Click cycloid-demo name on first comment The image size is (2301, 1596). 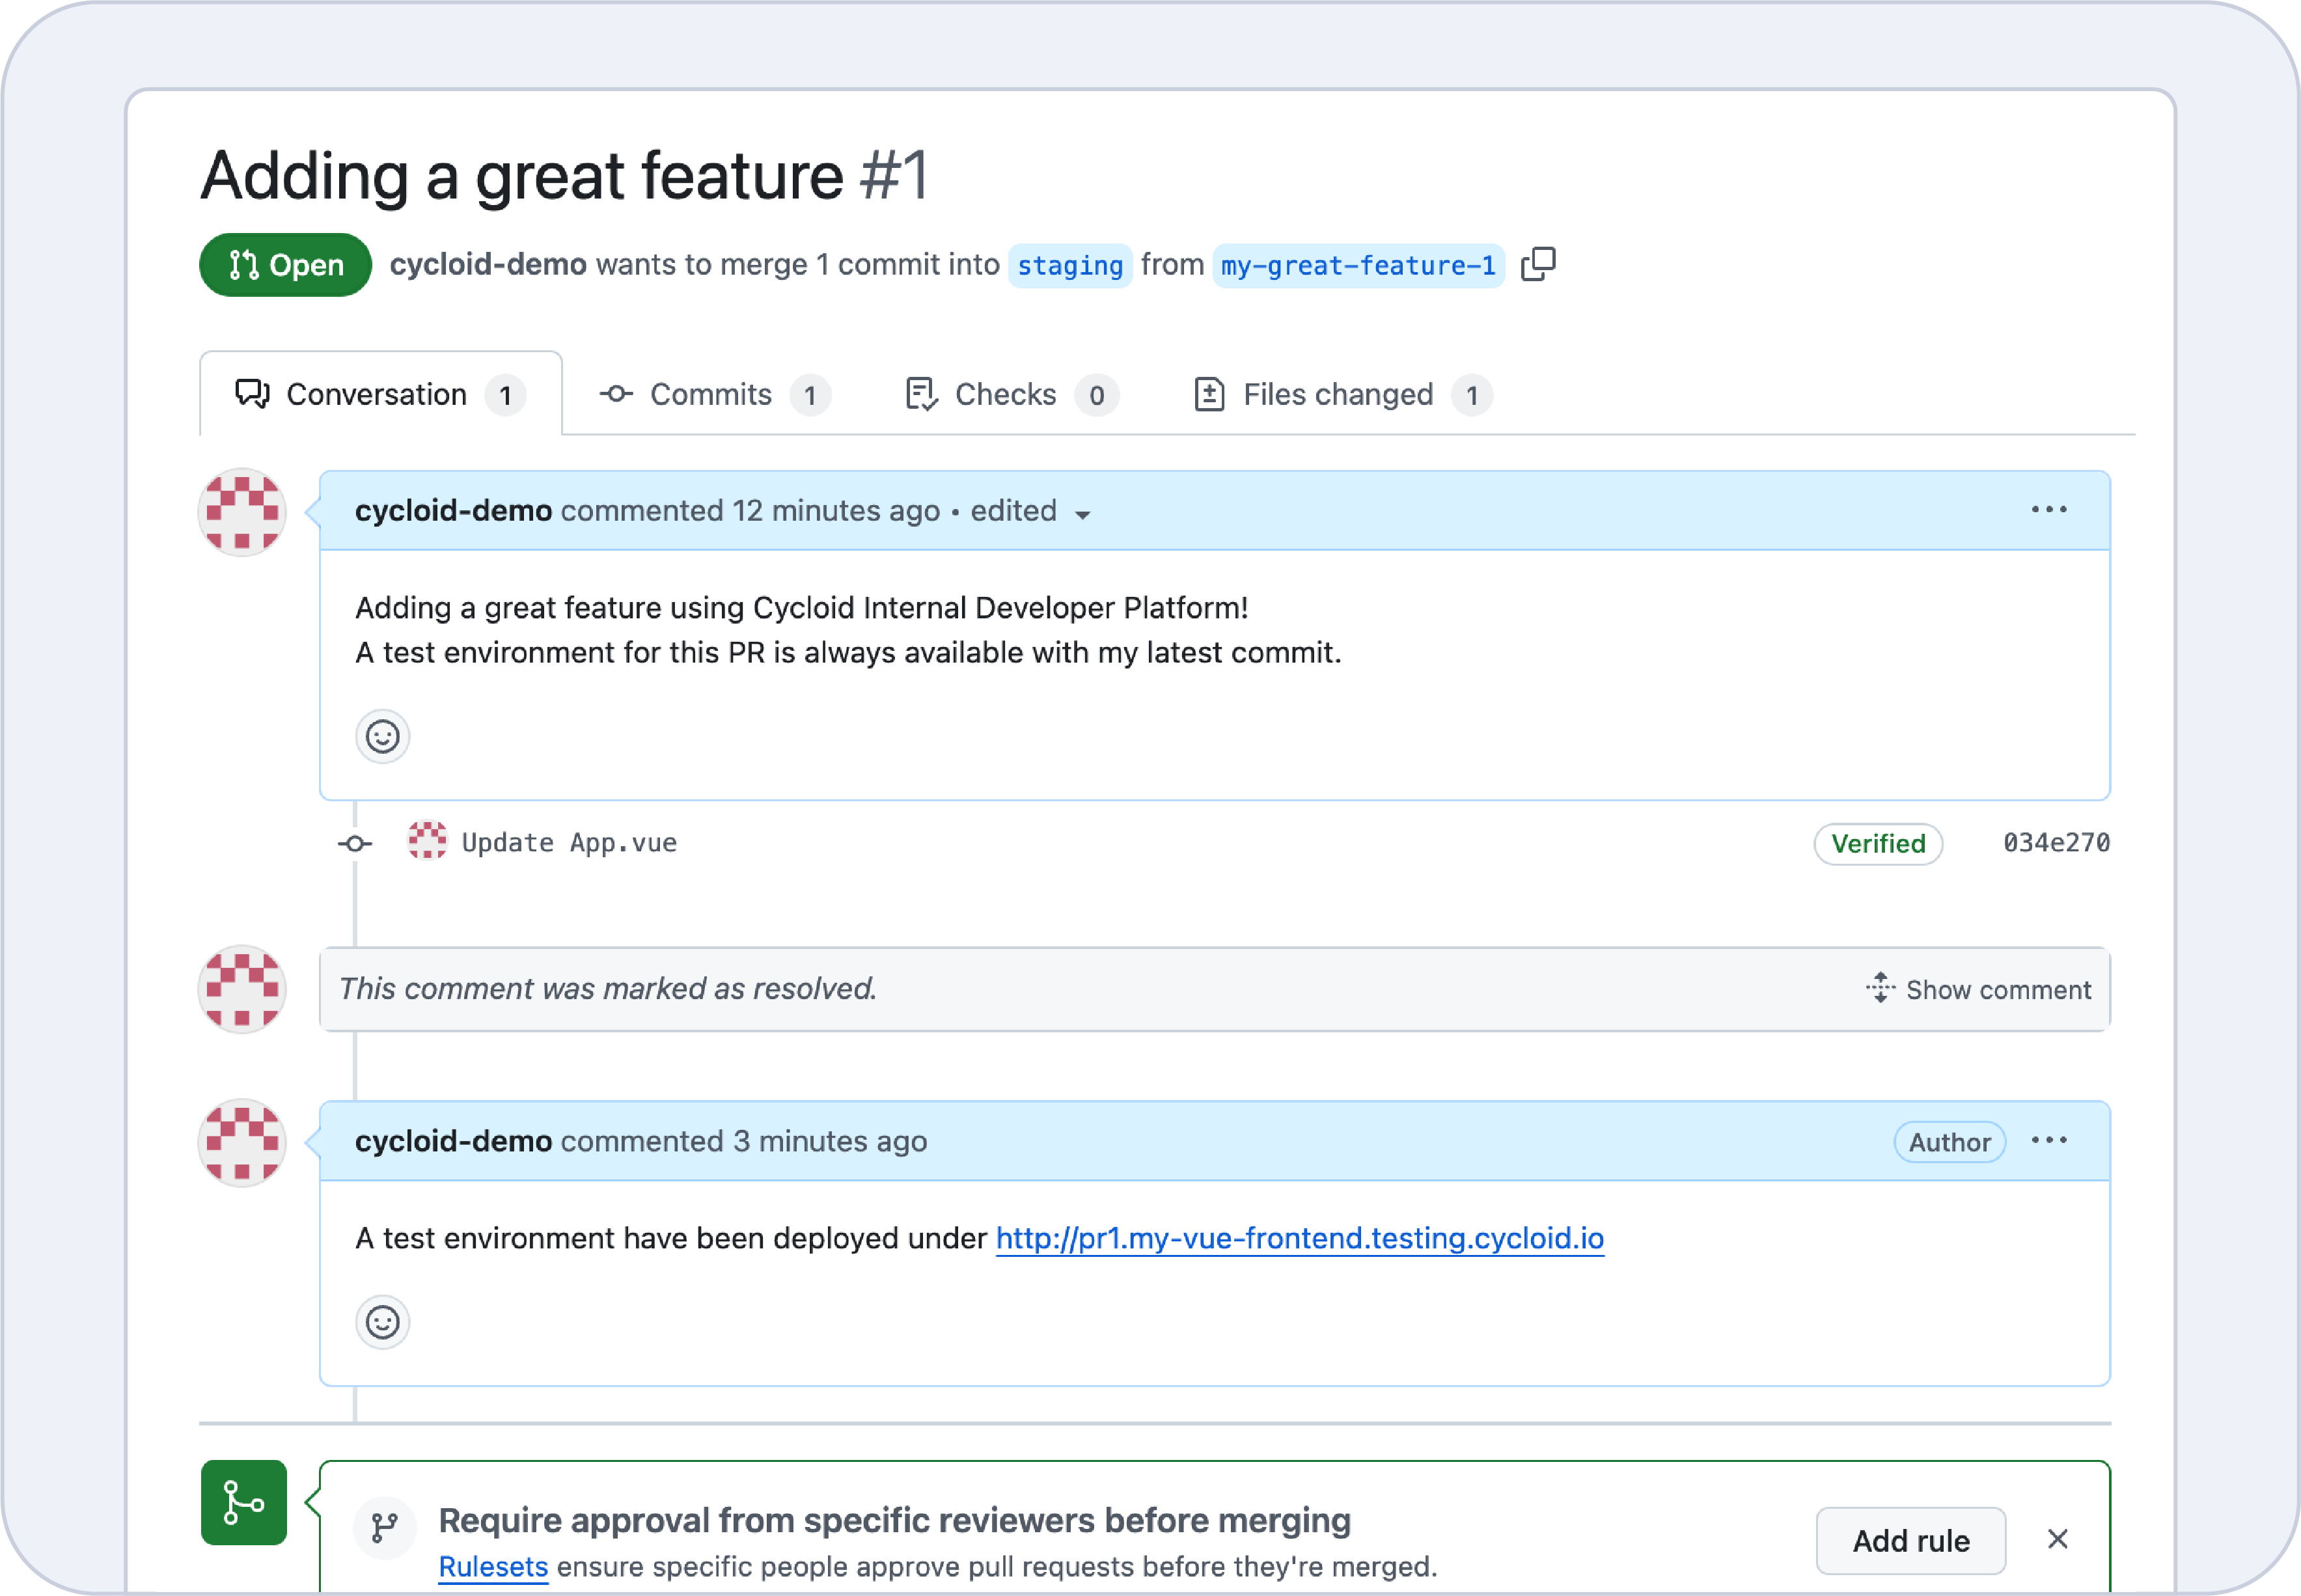tap(453, 511)
